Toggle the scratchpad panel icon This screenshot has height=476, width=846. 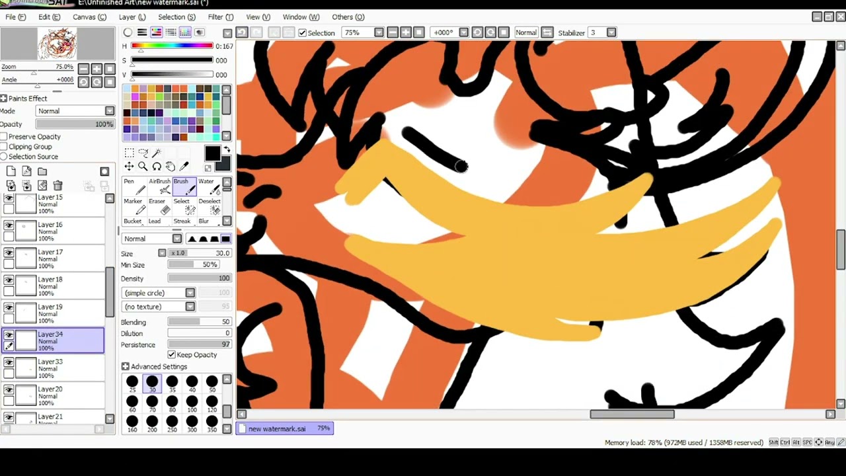coord(200,32)
